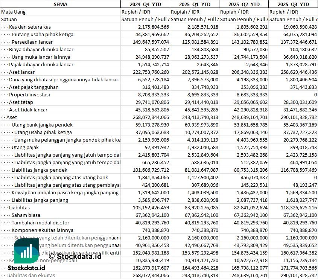Select the 2024_Q4_YTD column header
The height and width of the screenshot is (279, 318).
click(x=145, y=4)
